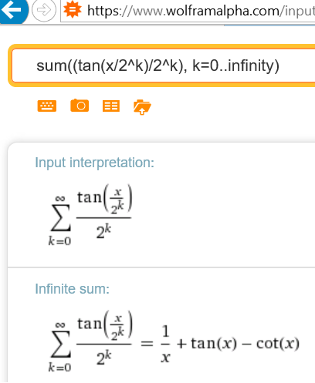Open the file upload folder icon
The height and width of the screenshot is (383, 315).
142,106
